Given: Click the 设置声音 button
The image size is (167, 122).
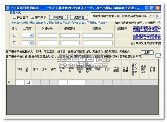Looking at the screenshot, I should click(x=79, y=17).
